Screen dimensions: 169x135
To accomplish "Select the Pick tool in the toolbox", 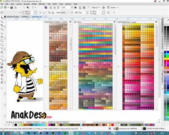I will pos(2,18).
